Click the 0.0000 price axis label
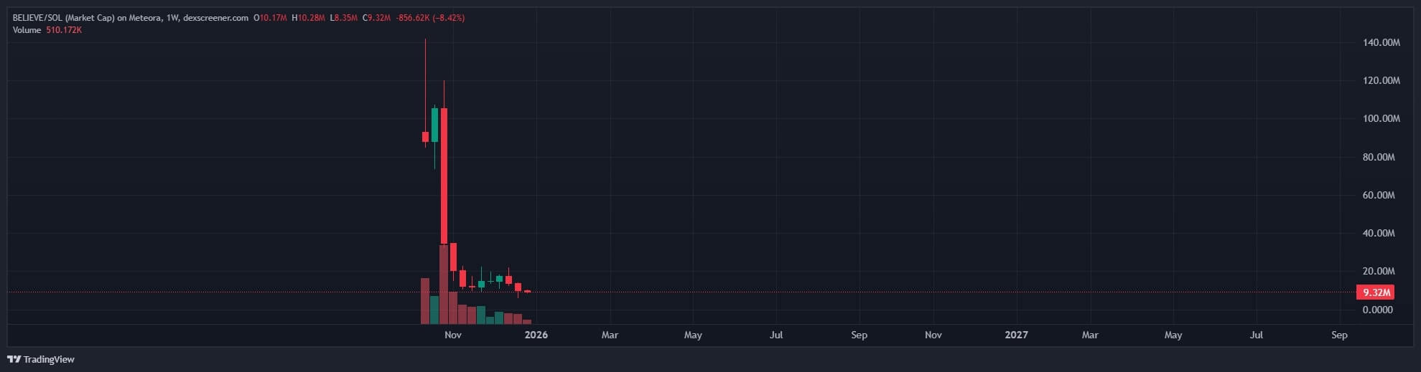The height and width of the screenshot is (372, 1421). pos(1377,310)
